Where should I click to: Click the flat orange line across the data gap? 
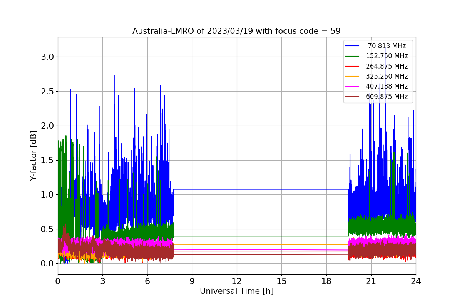pyautogui.click(x=261, y=244)
